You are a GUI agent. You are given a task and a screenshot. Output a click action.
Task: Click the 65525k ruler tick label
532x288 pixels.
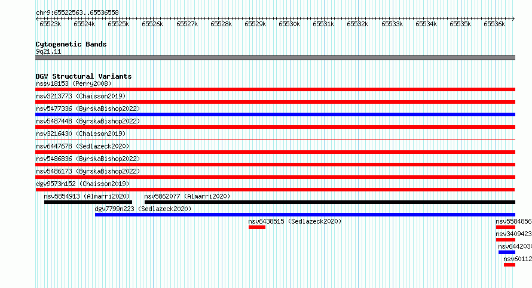(118, 24)
